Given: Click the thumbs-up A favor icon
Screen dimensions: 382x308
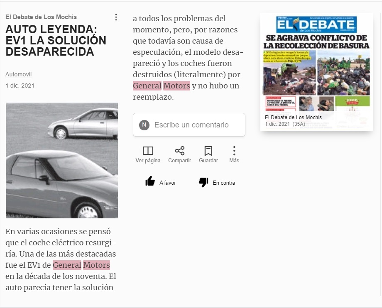Looking at the screenshot, I should (150, 181).
